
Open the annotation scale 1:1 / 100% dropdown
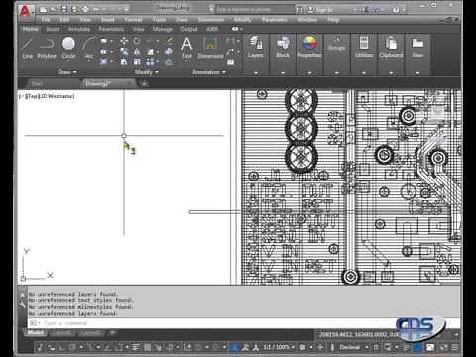click(x=279, y=347)
